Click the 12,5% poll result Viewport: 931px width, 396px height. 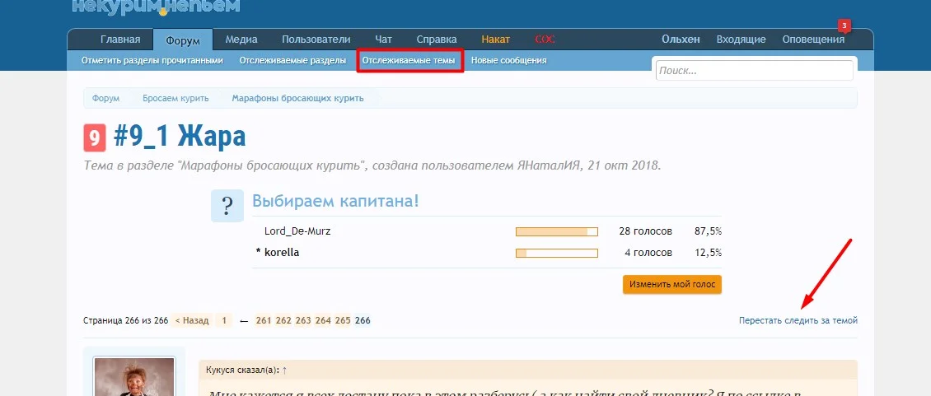[708, 253]
